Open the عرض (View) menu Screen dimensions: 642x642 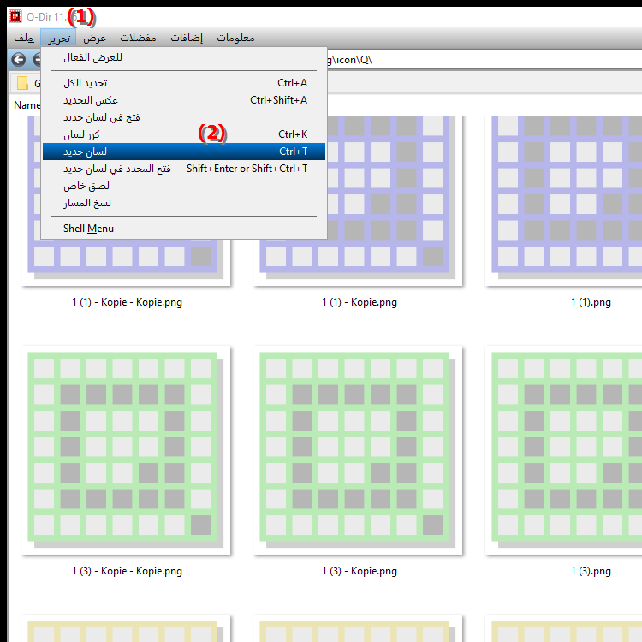94,38
